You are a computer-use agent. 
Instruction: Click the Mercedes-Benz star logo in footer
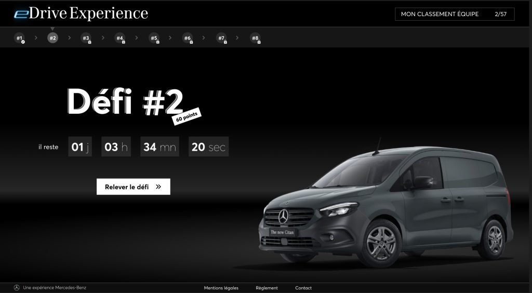(17, 288)
